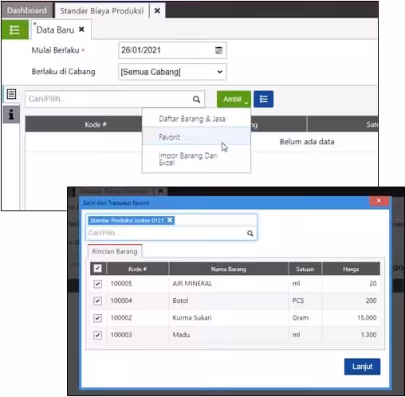This screenshot has width=405, height=397.
Task: Open the calendar date picker icon
Action: (218, 50)
